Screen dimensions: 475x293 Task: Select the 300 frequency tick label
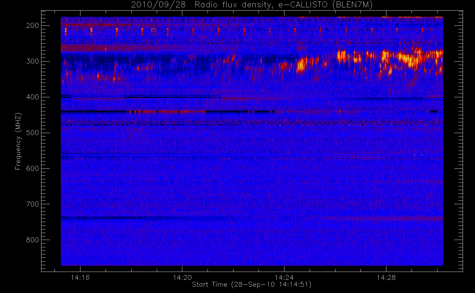pos(33,61)
